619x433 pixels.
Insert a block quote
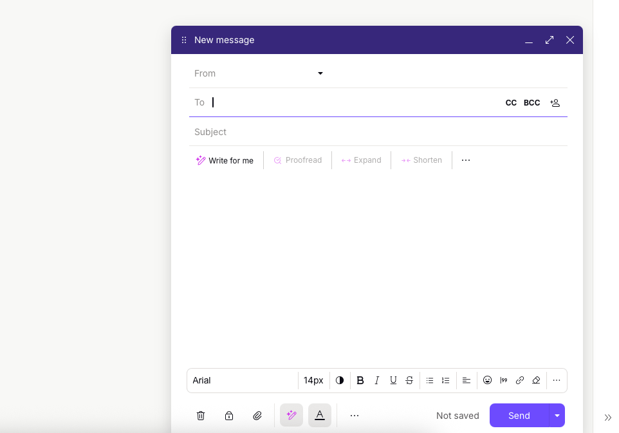[504, 380]
